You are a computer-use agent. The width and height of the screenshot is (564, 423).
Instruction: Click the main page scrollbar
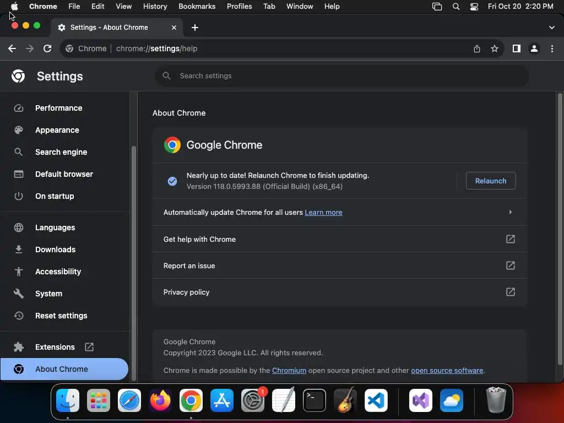[560, 229]
